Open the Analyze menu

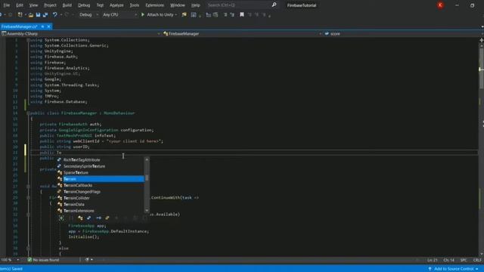(116, 5)
